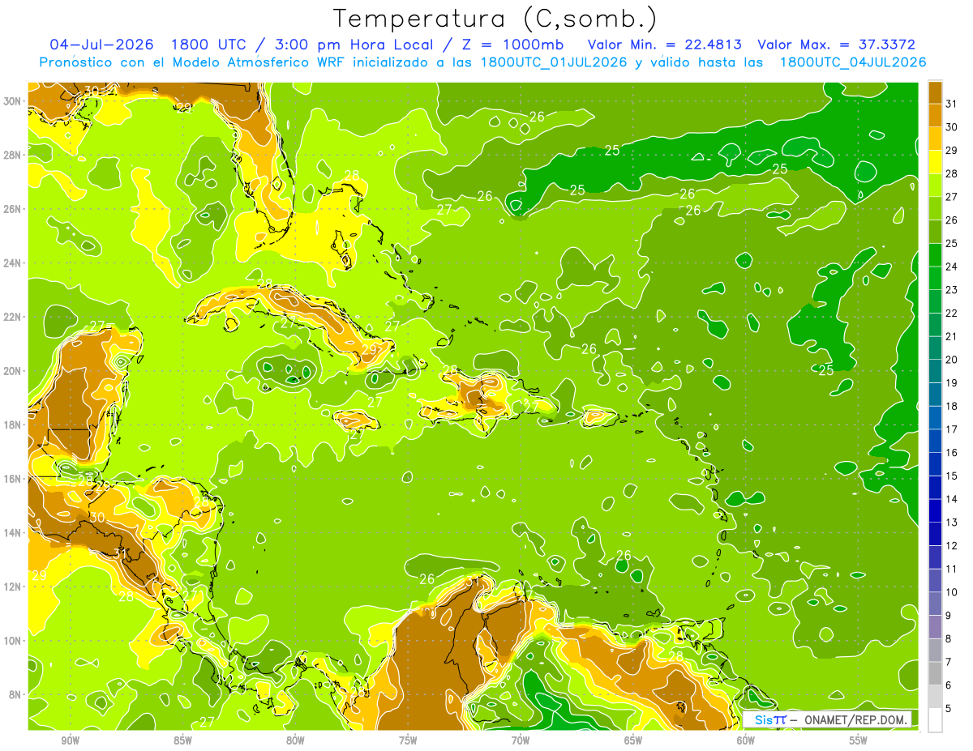The width and height of the screenshot is (973, 751).
Task: Click the "24" label on the color scale
Action: coord(952,267)
